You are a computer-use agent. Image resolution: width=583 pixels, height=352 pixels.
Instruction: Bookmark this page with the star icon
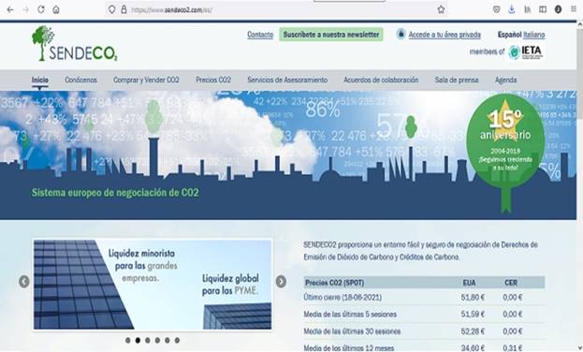(x=441, y=9)
